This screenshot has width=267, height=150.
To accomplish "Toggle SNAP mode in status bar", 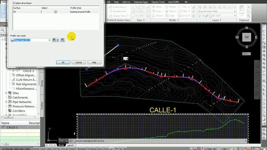I will [43, 149].
